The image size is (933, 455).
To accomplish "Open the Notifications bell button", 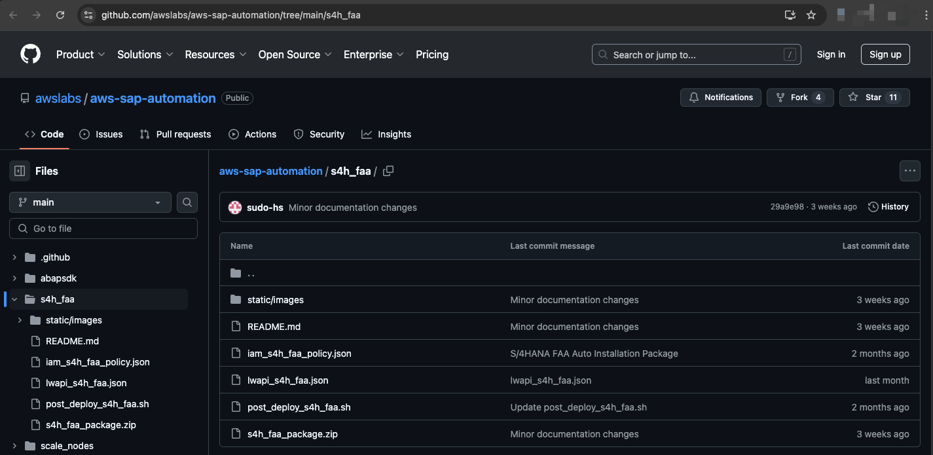I will click(721, 98).
